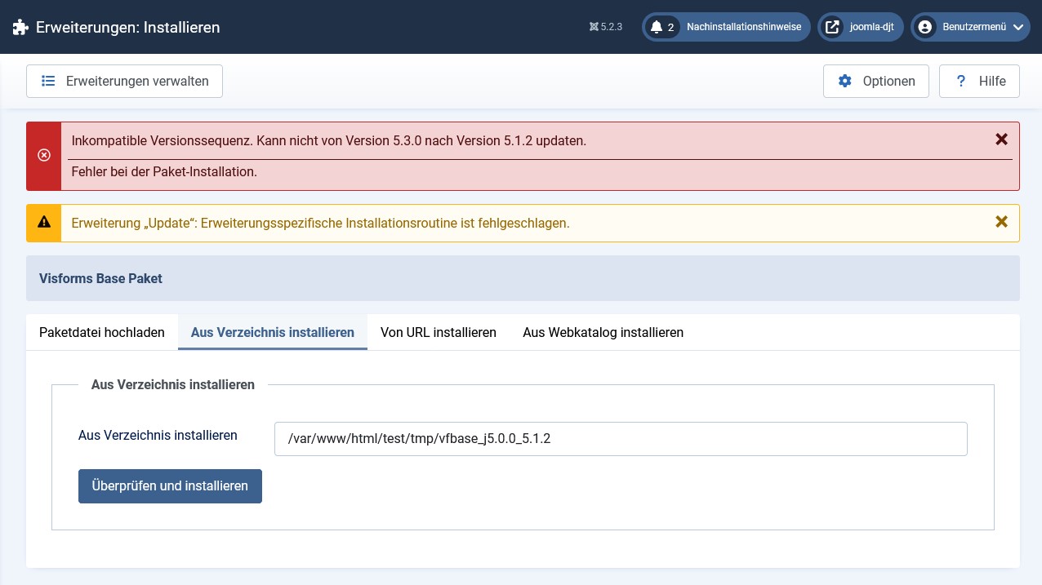Click the gear icon next to Optionen
Viewport: 1042px width, 585px height.
(845, 81)
